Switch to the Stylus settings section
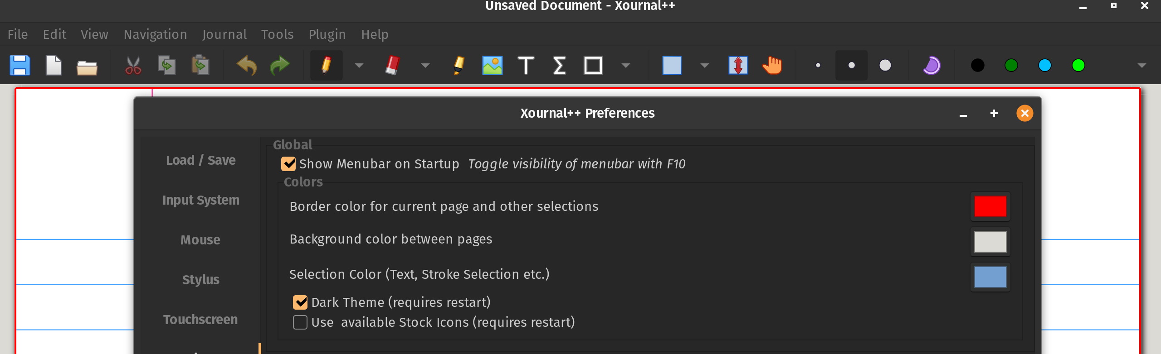 200,280
